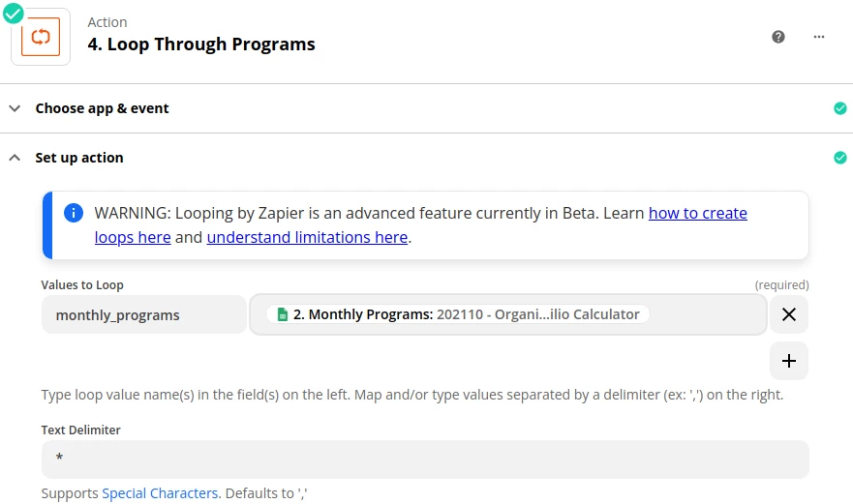Add another loop value with plus button
Viewport: 853px width, 504px height.
[789, 361]
